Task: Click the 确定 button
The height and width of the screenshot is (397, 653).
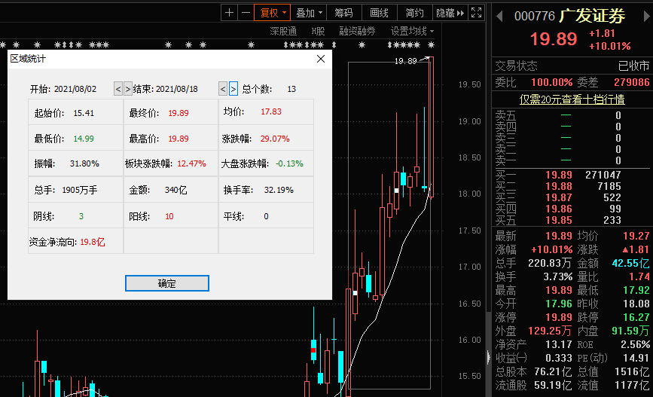Action: tap(166, 283)
